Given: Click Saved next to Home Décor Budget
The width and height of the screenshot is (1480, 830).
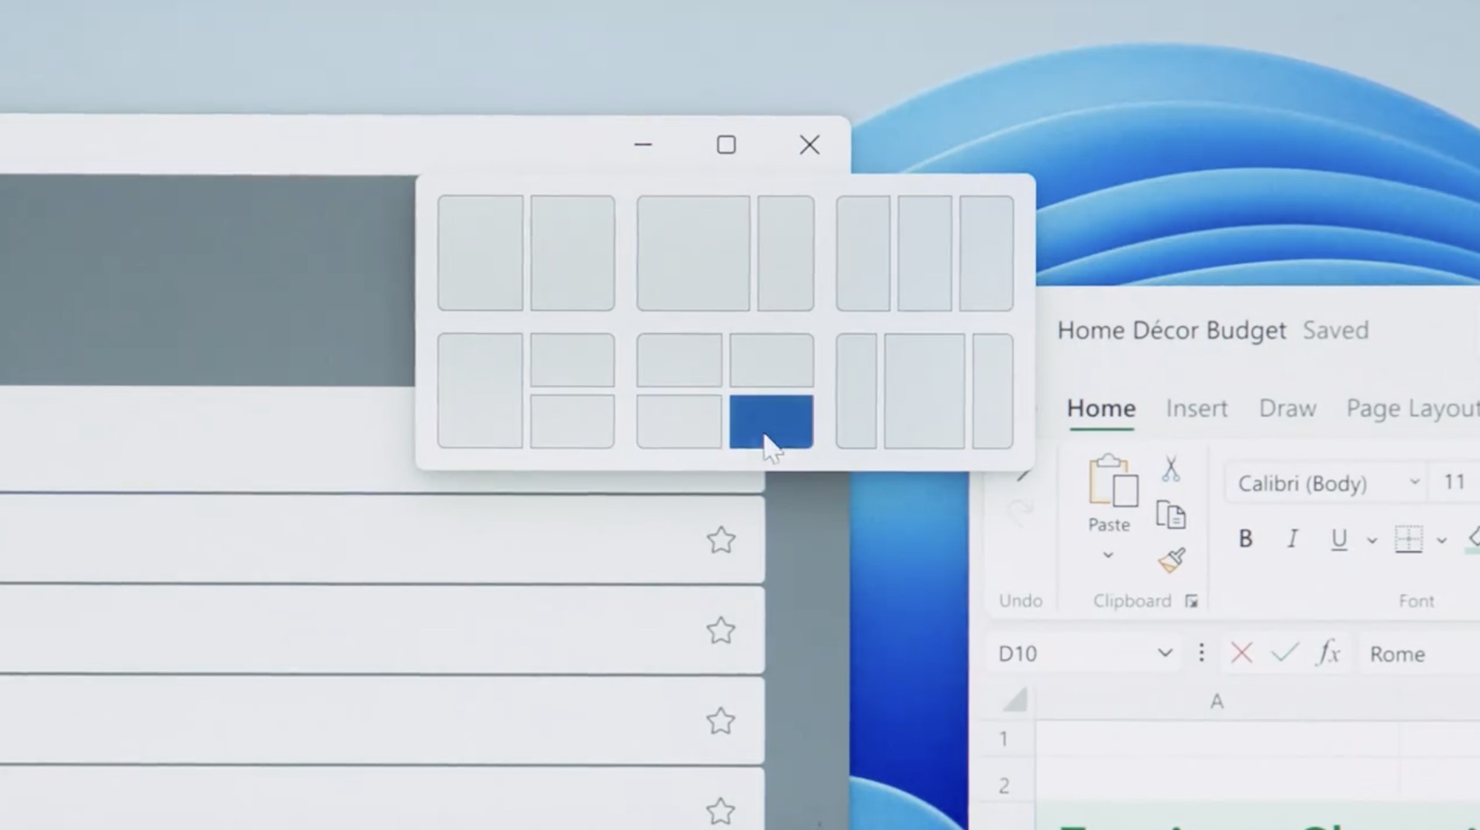Looking at the screenshot, I should 1336,331.
